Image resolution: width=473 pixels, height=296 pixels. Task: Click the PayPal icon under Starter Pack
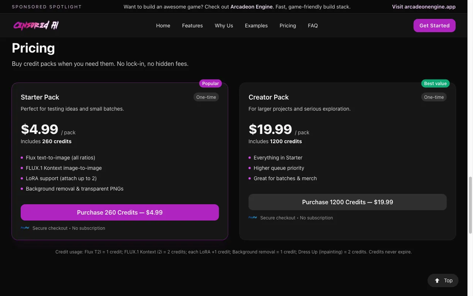25,228
